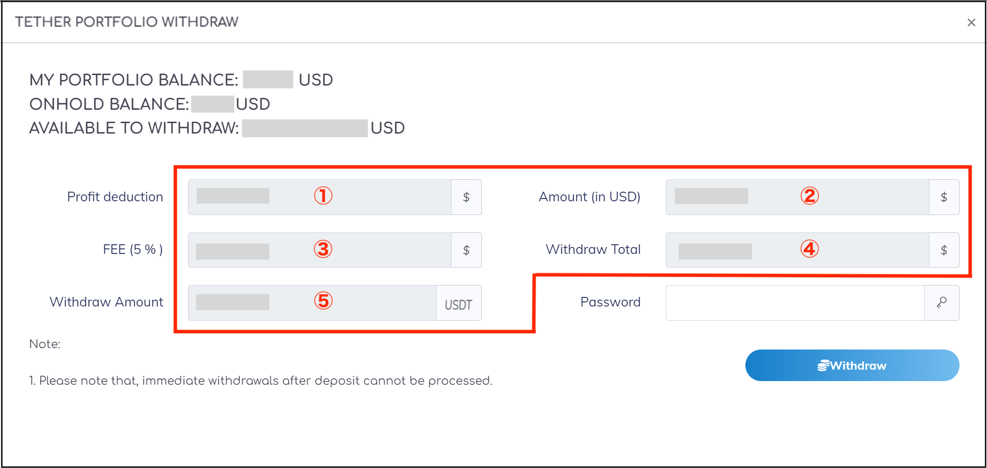Submit with the blue Withdraw button
The height and width of the screenshot is (468, 987).
click(852, 366)
